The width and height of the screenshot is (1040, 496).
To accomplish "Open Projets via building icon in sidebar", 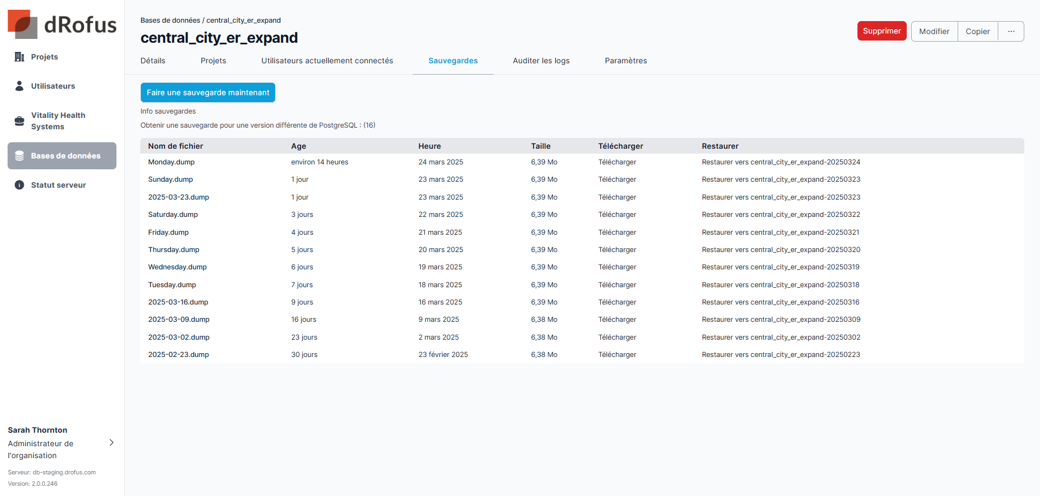I will (x=19, y=57).
